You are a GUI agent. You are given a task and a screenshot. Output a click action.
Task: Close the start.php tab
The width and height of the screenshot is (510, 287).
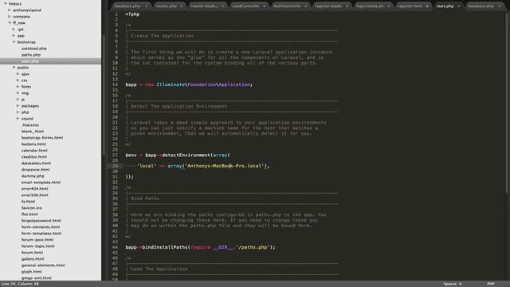click(x=459, y=6)
